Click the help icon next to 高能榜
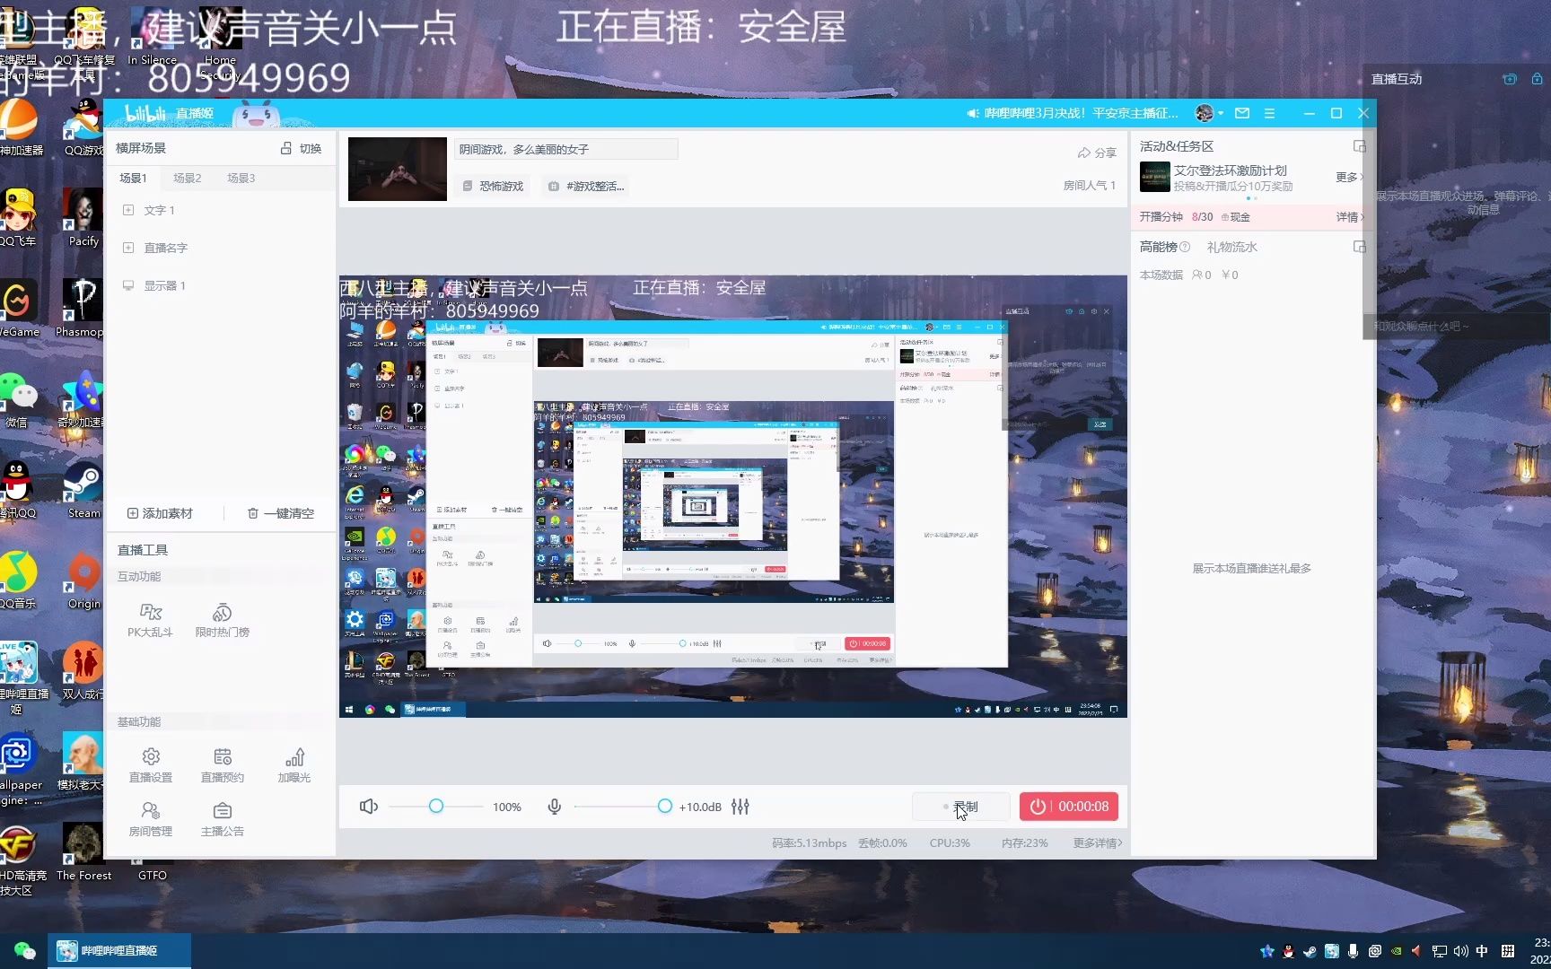 1185,247
